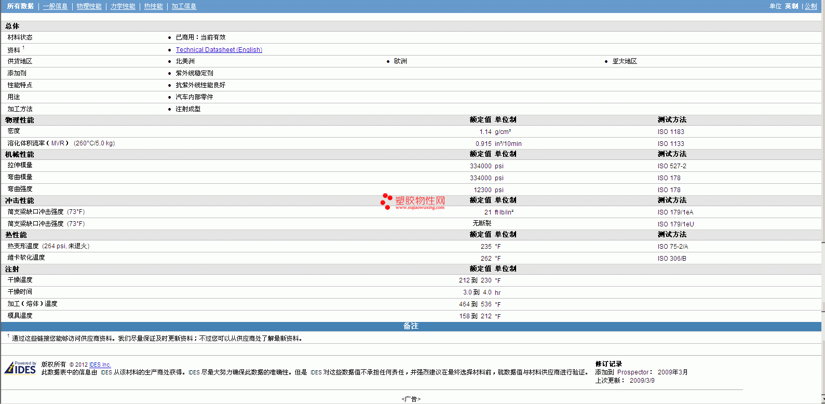The height and width of the screenshot is (404, 825).
Task: Click the 材料状态 row label
Action: [x=20, y=37]
